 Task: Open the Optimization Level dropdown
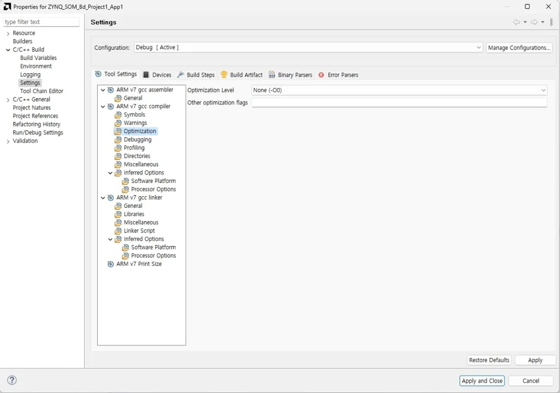pos(543,90)
